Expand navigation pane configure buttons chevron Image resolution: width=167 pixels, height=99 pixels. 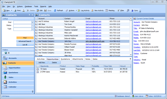[x=33, y=92]
